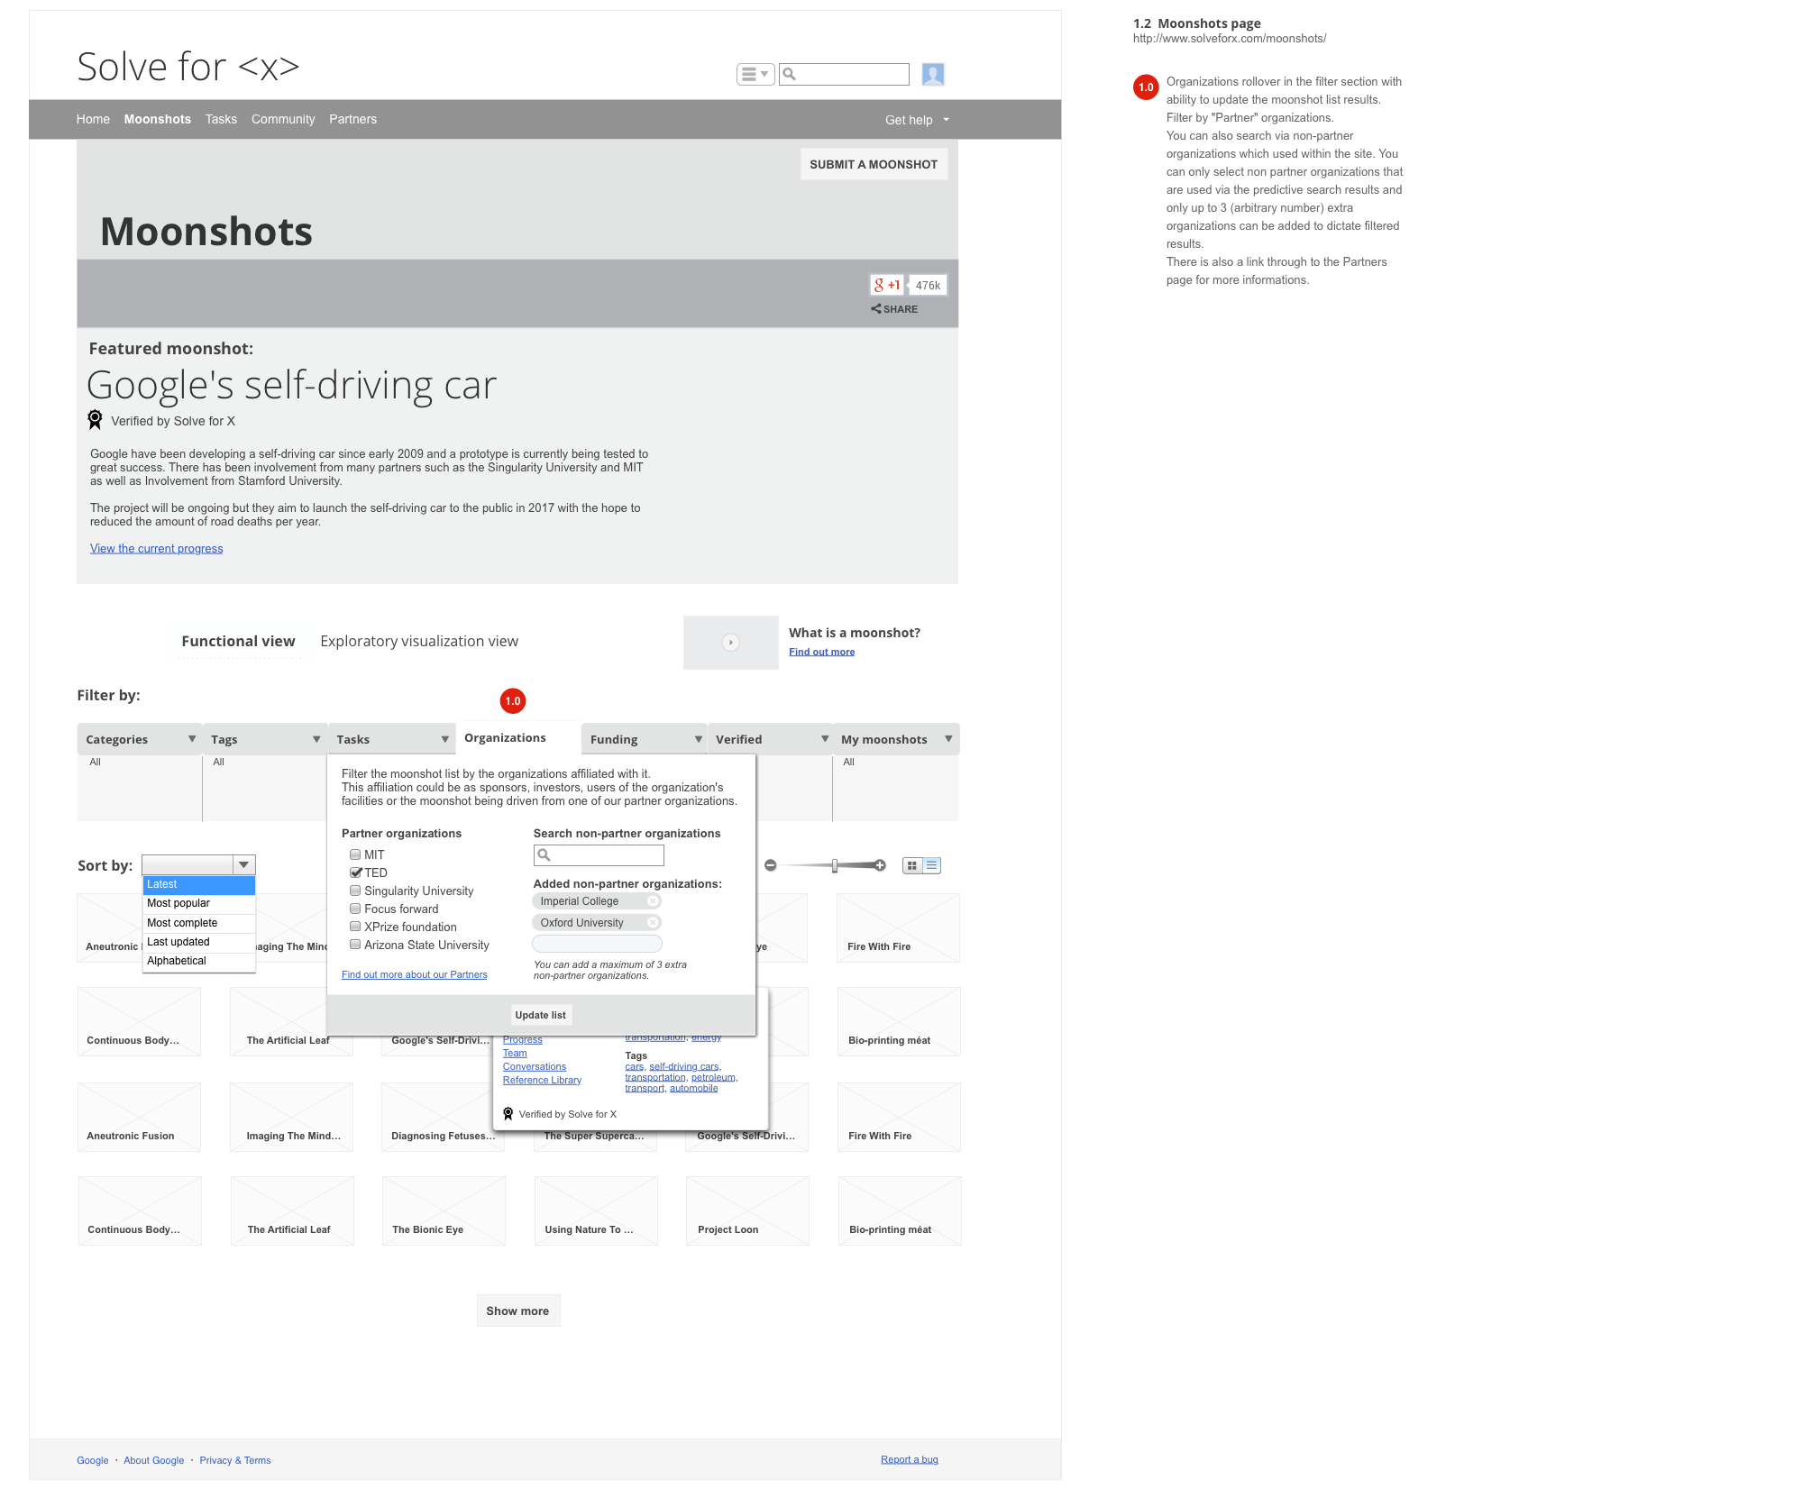The image size is (1812, 1489).
Task: Click the minus zoom icon on slider
Action: pos(771,865)
